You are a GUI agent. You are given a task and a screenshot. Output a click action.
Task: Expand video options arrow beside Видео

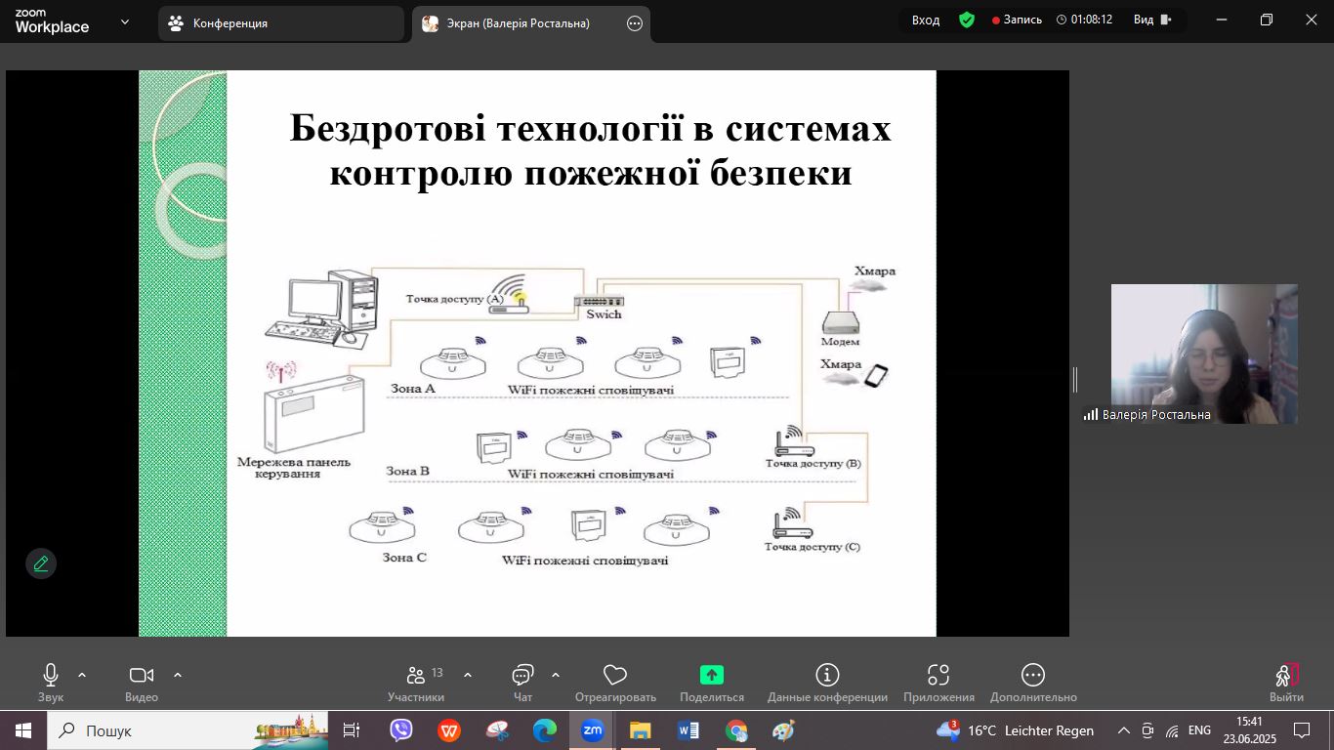[x=178, y=674]
